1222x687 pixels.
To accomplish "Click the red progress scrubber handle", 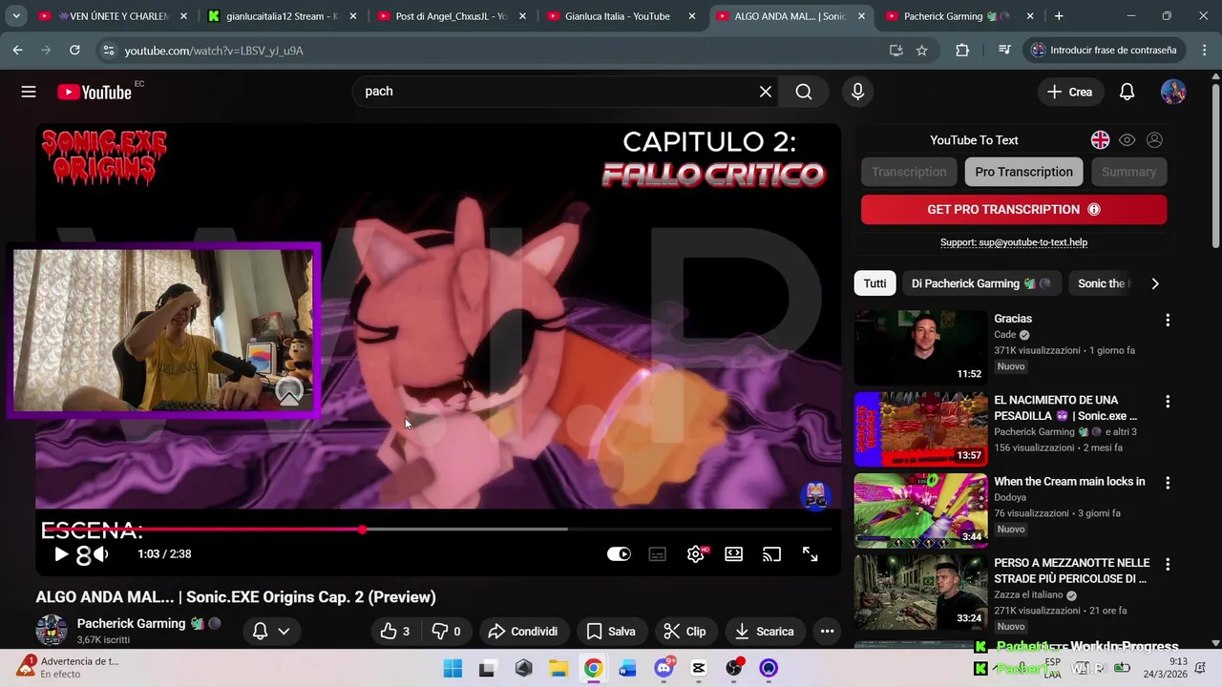I will 362,529.
